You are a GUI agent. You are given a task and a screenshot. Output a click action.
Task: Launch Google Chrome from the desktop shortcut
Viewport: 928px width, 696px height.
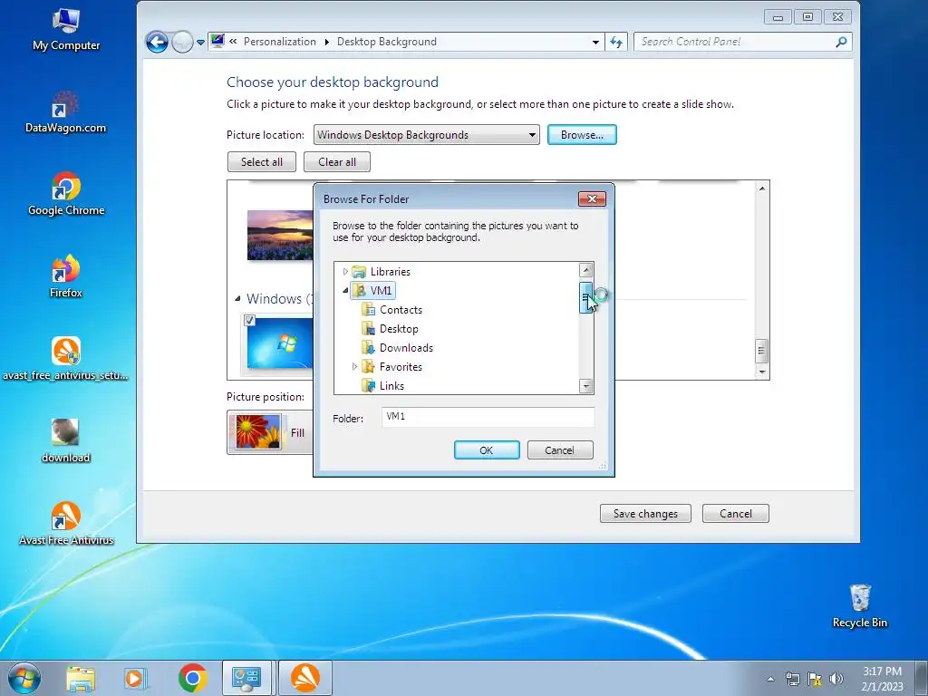[x=65, y=194]
